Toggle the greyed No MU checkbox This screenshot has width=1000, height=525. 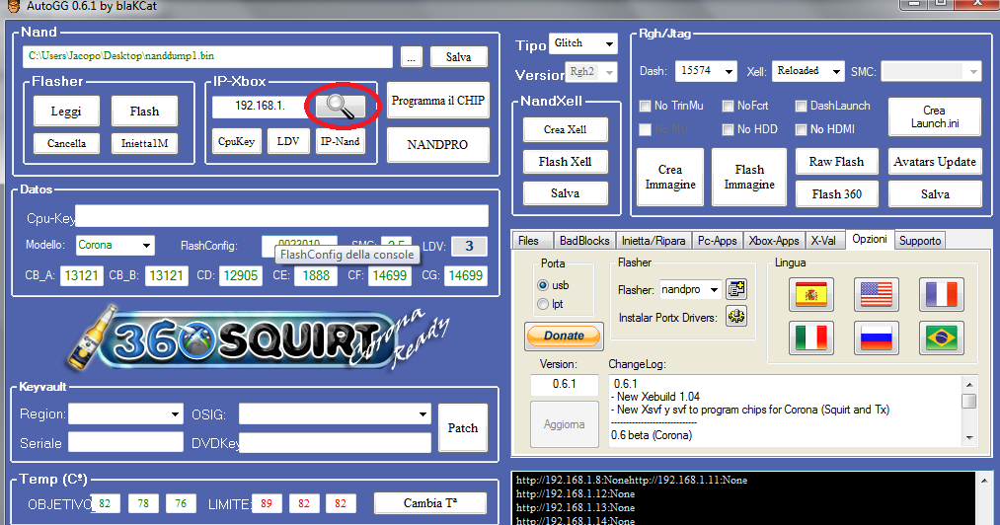click(x=645, y=129)
